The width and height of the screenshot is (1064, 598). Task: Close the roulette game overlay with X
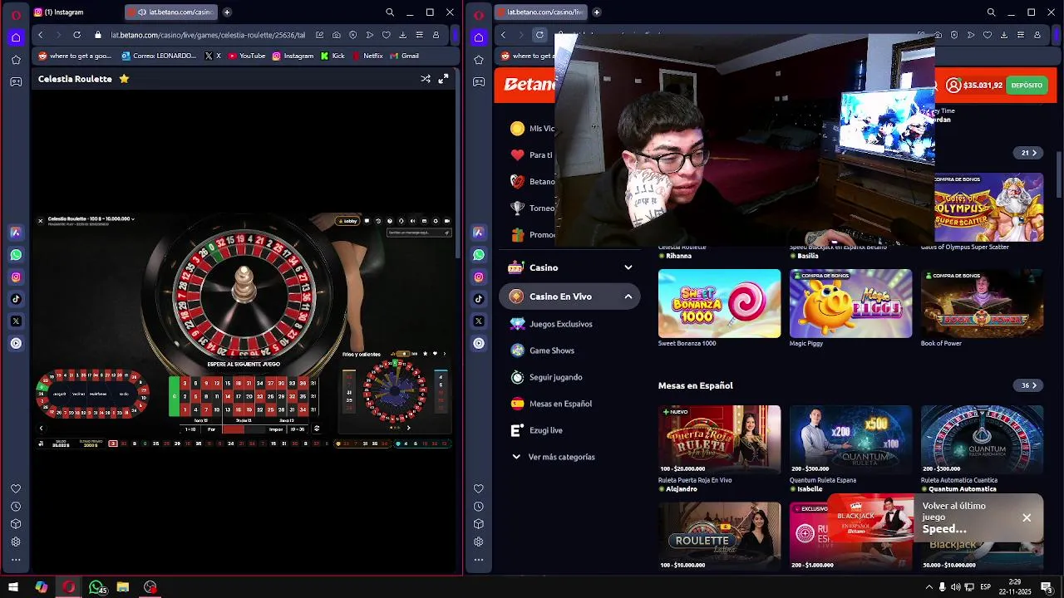[40, 221]
